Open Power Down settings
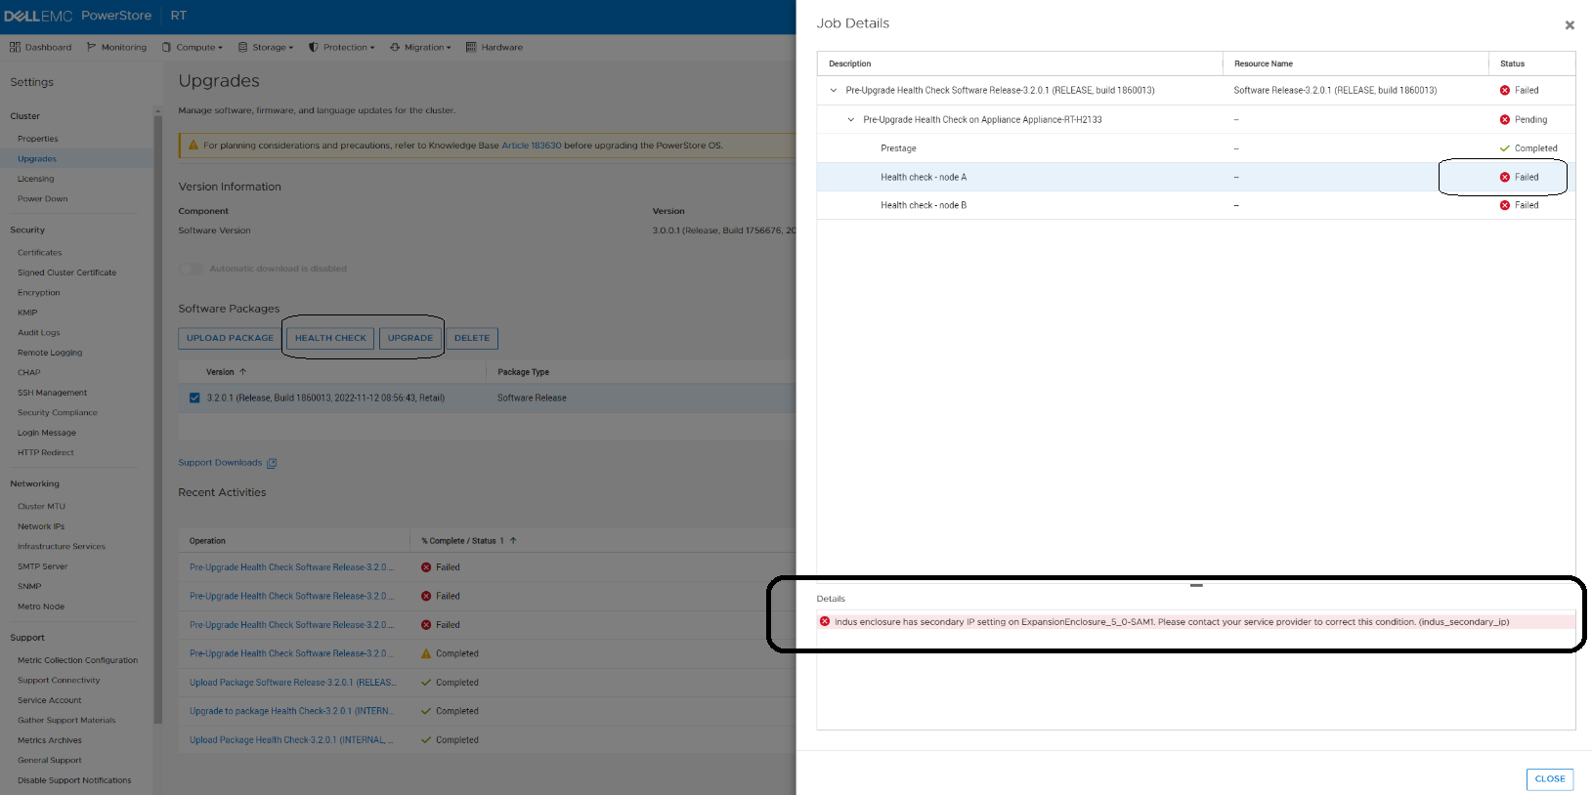 [43, 199]
